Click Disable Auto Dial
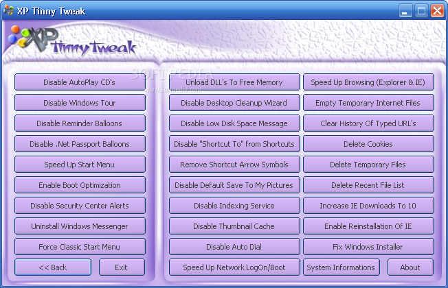Screen dimensions: 448x288 234,246
